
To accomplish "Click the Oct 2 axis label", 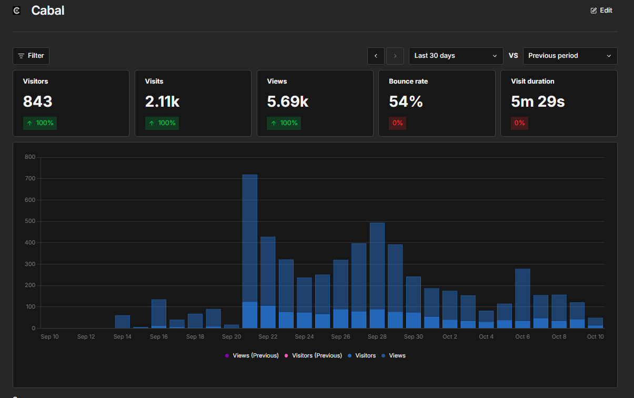I will pyautogui.click(x=450, y=336).
